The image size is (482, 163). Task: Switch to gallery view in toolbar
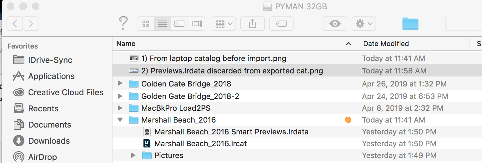point(196,24)
